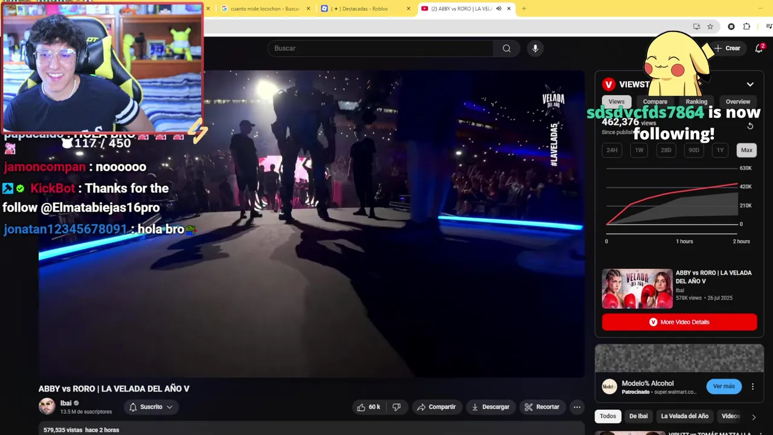Select the 1Y range in ViewStats
This screenshot has height=435, width=773.
point(720,150)
